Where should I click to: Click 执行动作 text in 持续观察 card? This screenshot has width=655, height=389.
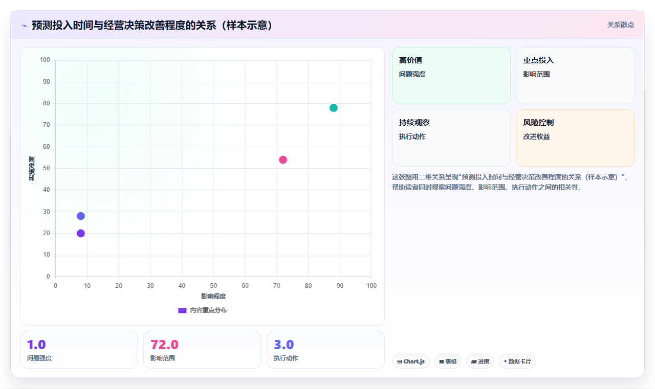coord(412,136)
